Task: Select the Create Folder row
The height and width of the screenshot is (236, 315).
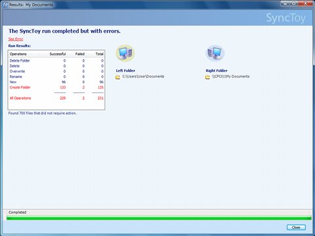Action: (56, 87)
